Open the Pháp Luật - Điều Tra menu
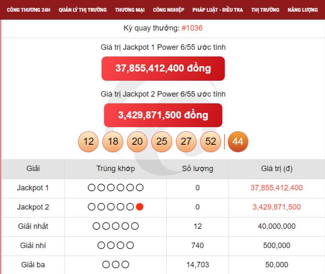The width and height of the screenshot is (325, 274). click(218, 10)
